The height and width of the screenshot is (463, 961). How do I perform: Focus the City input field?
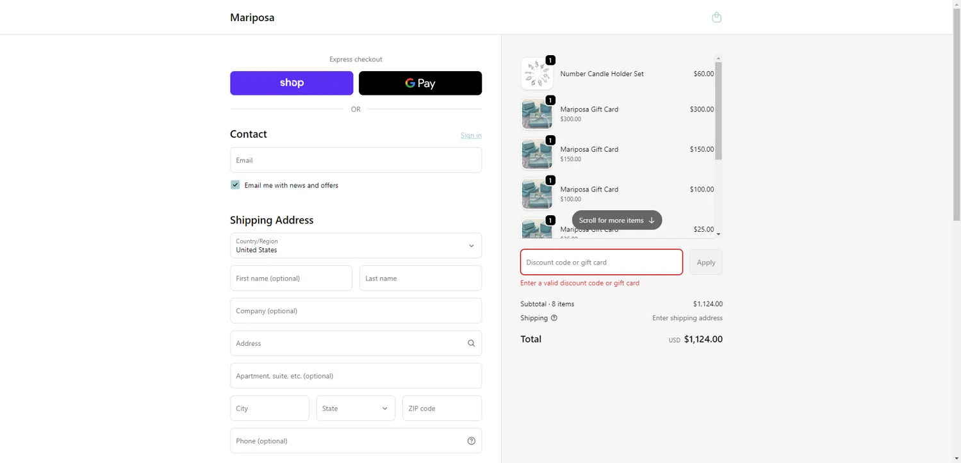pyautogui.click(x=270, y=408)
